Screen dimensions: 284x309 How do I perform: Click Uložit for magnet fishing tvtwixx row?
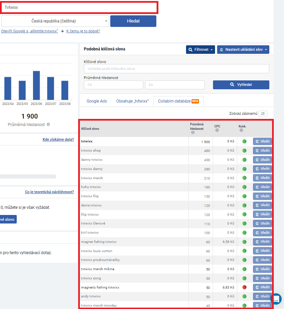tap(262, 242)
